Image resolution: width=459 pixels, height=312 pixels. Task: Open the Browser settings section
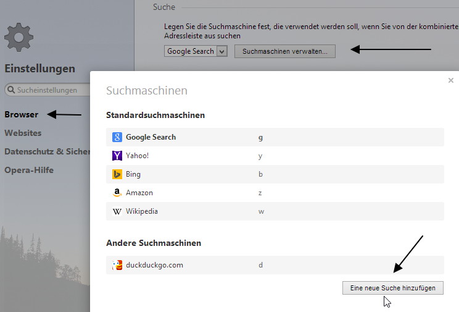tap(22, 114)
